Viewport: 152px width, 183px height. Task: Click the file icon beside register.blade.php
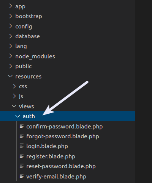pyautogui.click(x=22, y=156)
